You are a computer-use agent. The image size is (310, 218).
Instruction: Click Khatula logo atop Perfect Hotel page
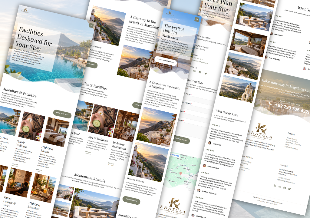(170, 13)
